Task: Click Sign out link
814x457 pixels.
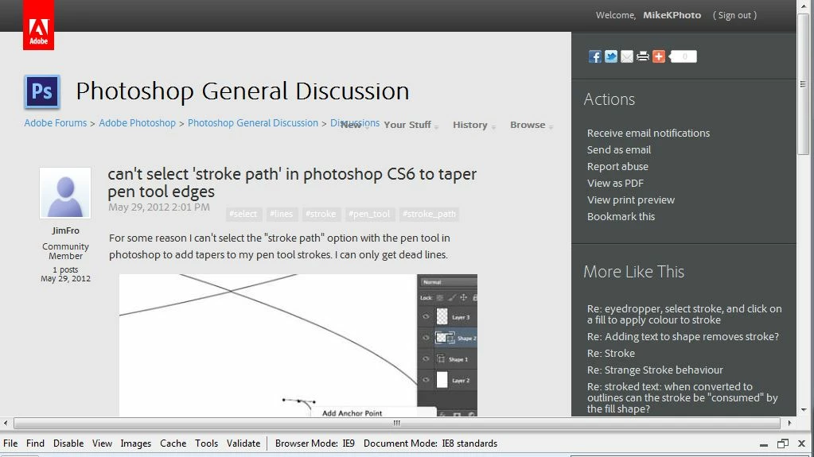Action: pyautogui.click(x=734, y=15)
